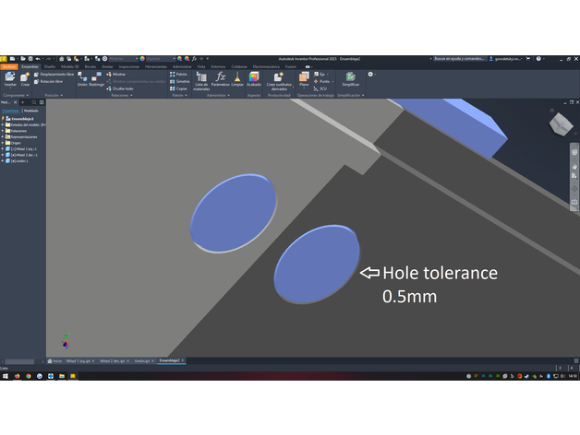Expand the Mitad 1 izq component
580x435 pixels.
click(x=4, y=148)
